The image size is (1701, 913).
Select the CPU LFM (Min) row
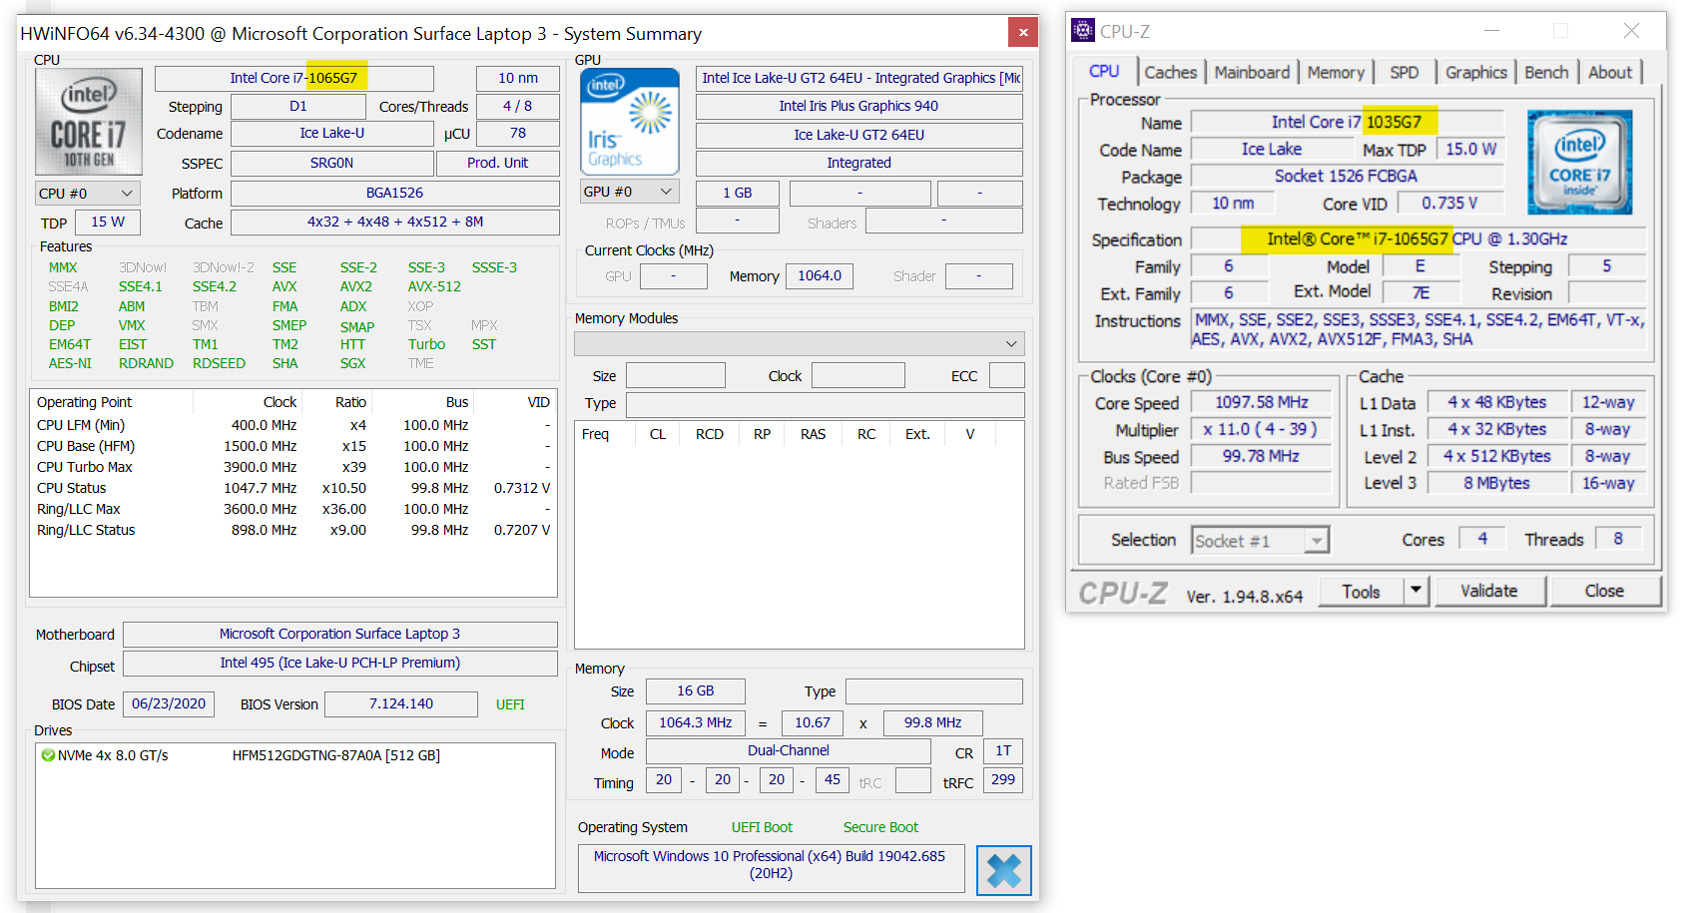[x=293, y=425]
